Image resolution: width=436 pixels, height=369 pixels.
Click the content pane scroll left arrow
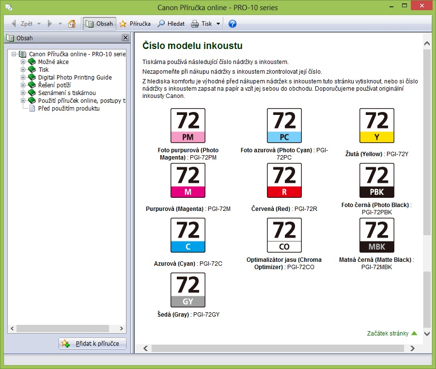tap(145, 349)
